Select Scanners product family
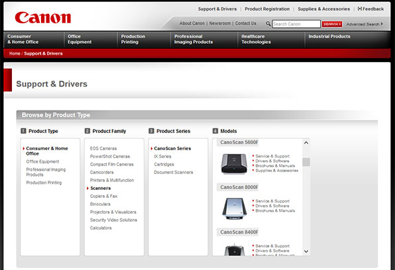The height and width of the screenshot is (270, 395). [x=101, y=188]
